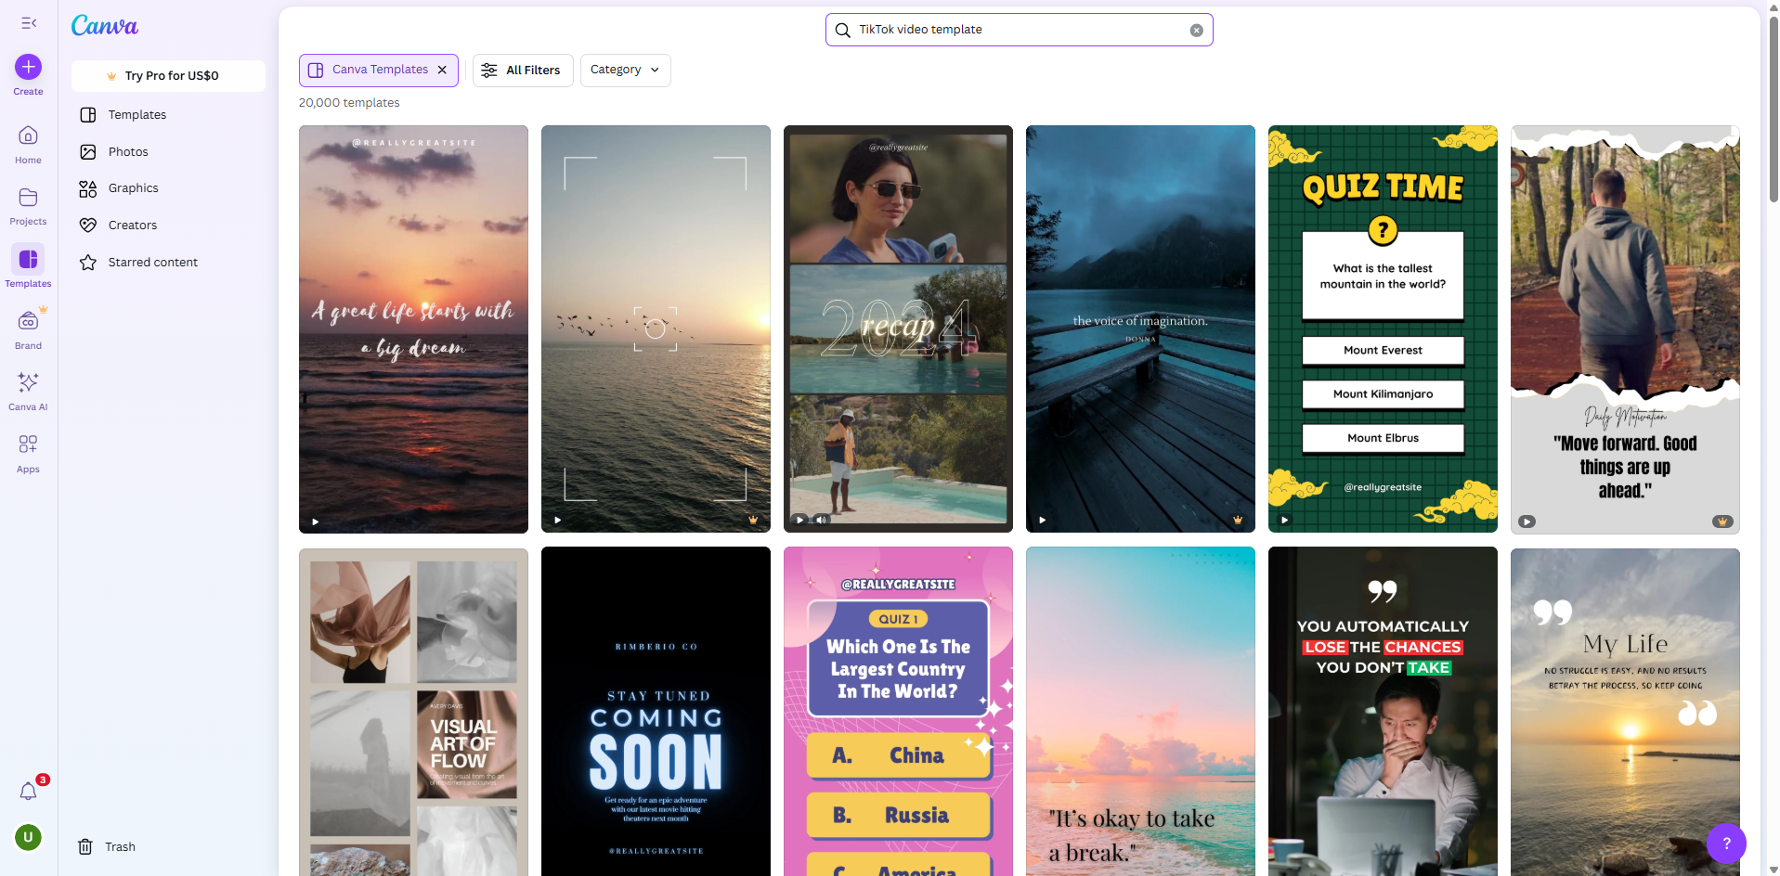The height and width of the screenshot is (876, 1780).
Task: Click Try Pro for US$0
Action: (x=168, y=75)
